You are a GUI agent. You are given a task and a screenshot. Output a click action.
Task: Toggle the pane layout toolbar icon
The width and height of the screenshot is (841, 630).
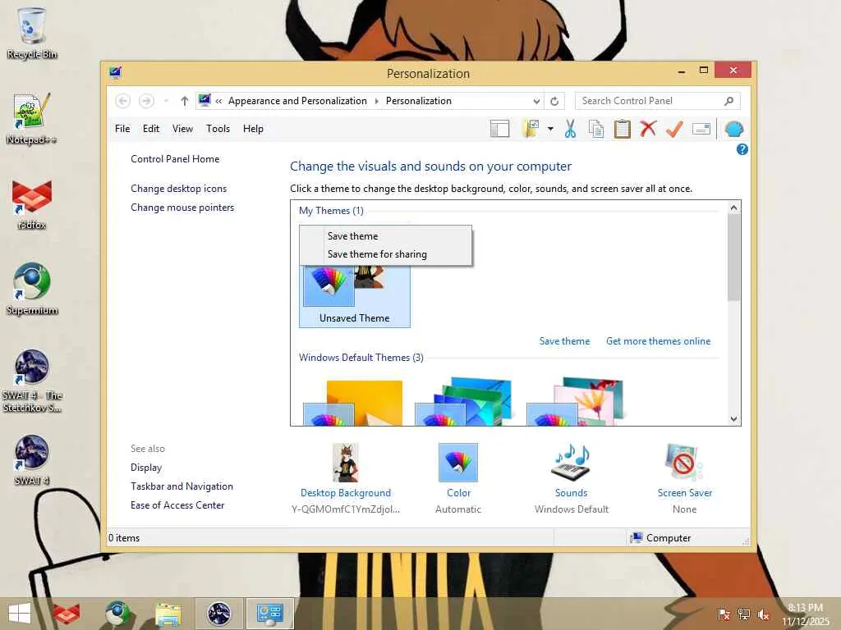pyautogui.click(x=500, y=129)
